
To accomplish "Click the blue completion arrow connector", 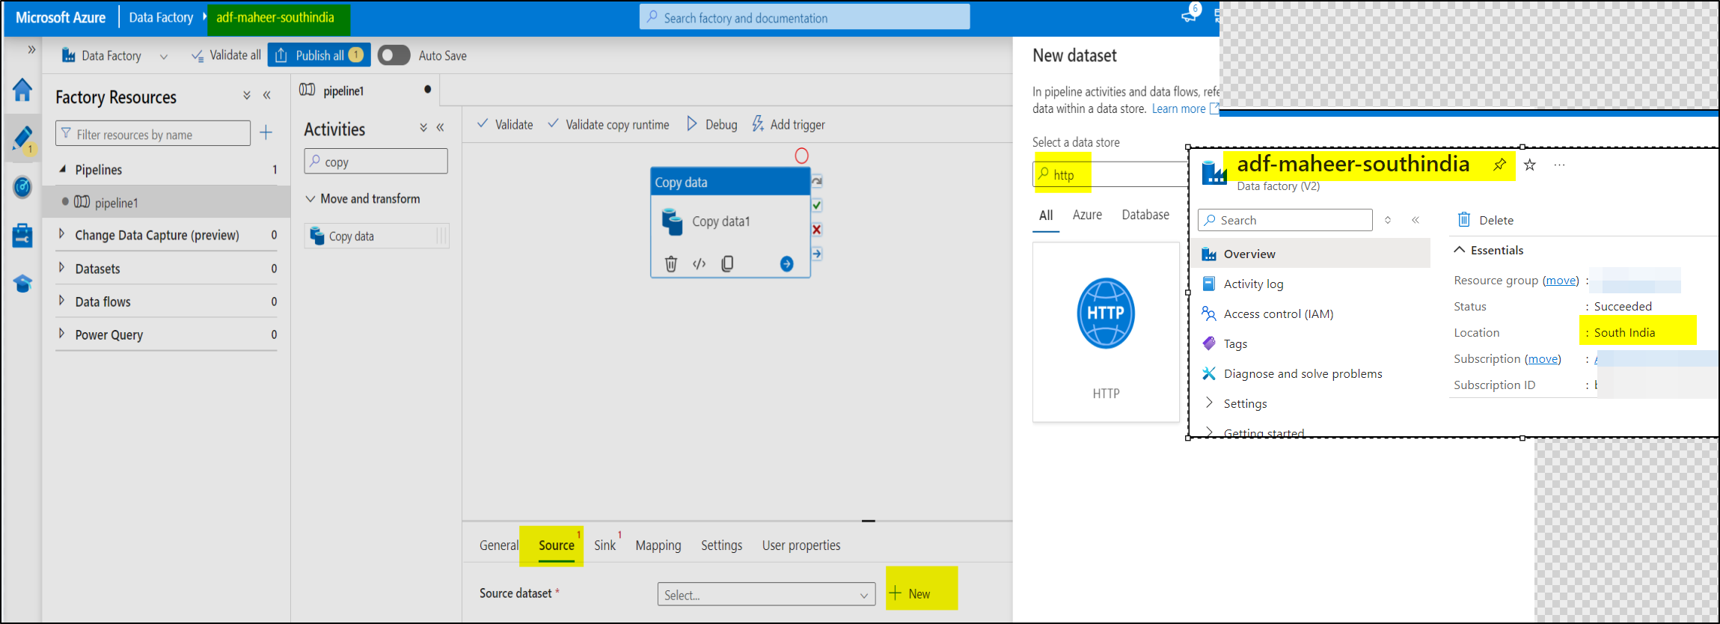I will [817, 254].
